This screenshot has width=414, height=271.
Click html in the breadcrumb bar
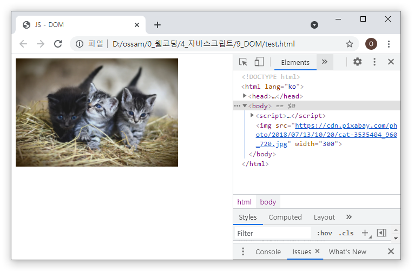pyautogui.click(x=244, y=202)
